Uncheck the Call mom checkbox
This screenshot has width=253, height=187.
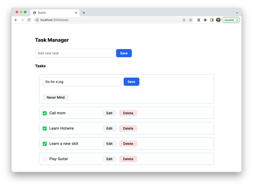(x=45, y=113)
